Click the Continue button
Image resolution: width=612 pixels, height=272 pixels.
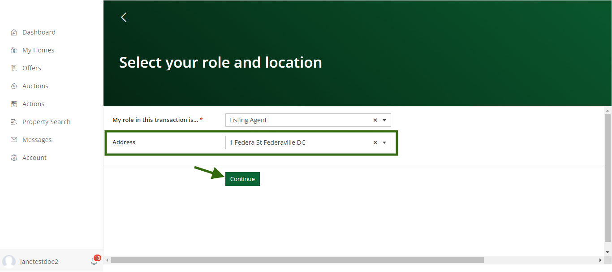242,179
